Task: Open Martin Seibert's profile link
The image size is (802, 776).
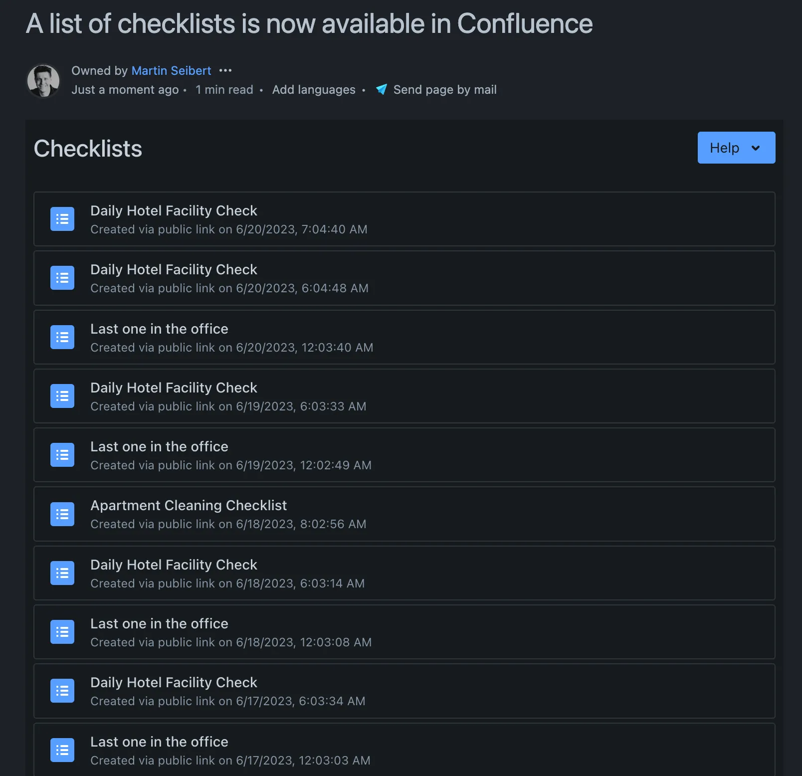Action: (171, 71)
